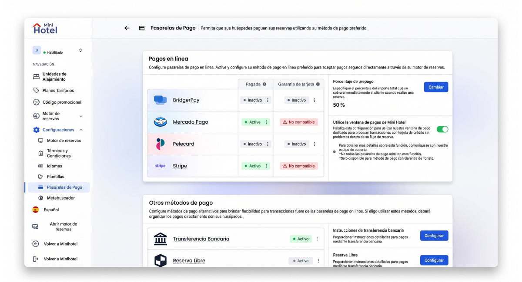
Task: Click the Español language selector
Action: pos(51,210)
